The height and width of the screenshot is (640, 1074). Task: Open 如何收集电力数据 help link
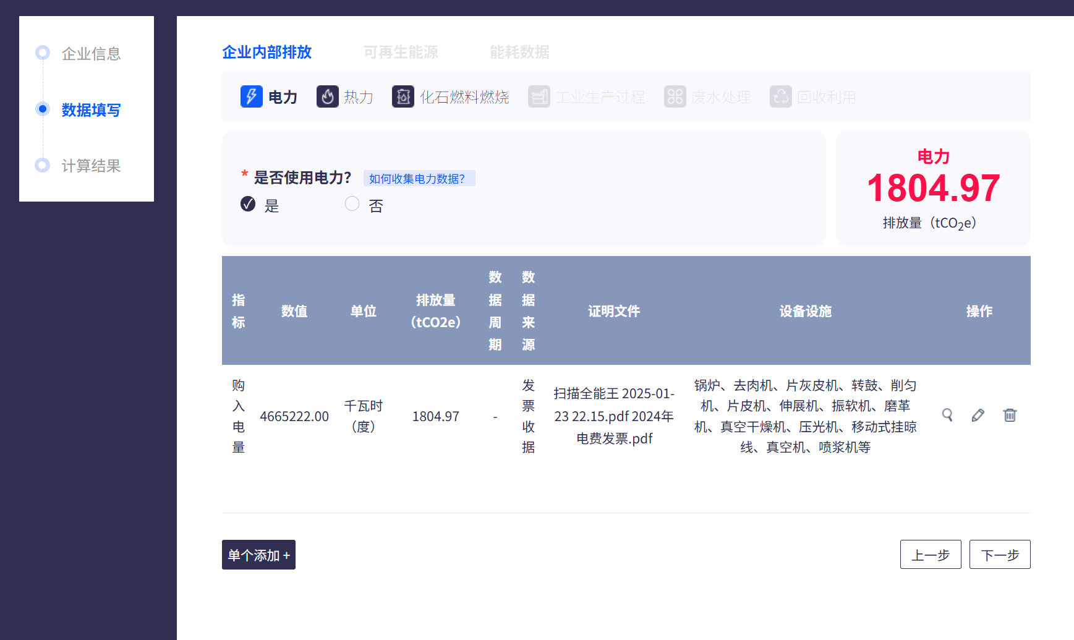click(x=419, y=179)
